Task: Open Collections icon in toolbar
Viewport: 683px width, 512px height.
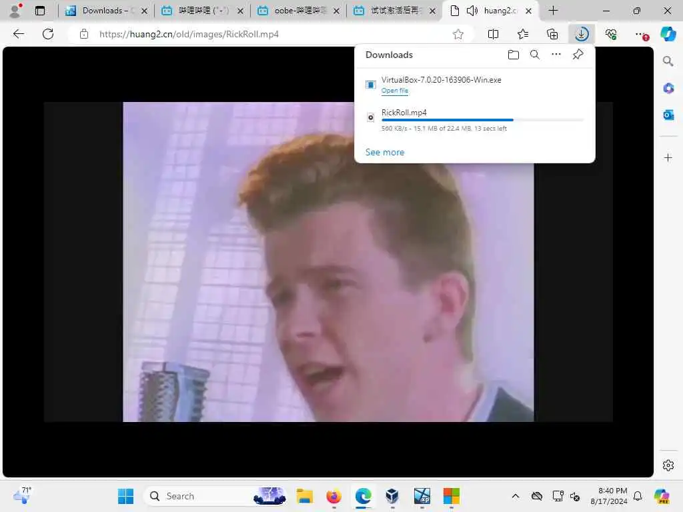Action: pyautogui.click(x=552, y=34)
